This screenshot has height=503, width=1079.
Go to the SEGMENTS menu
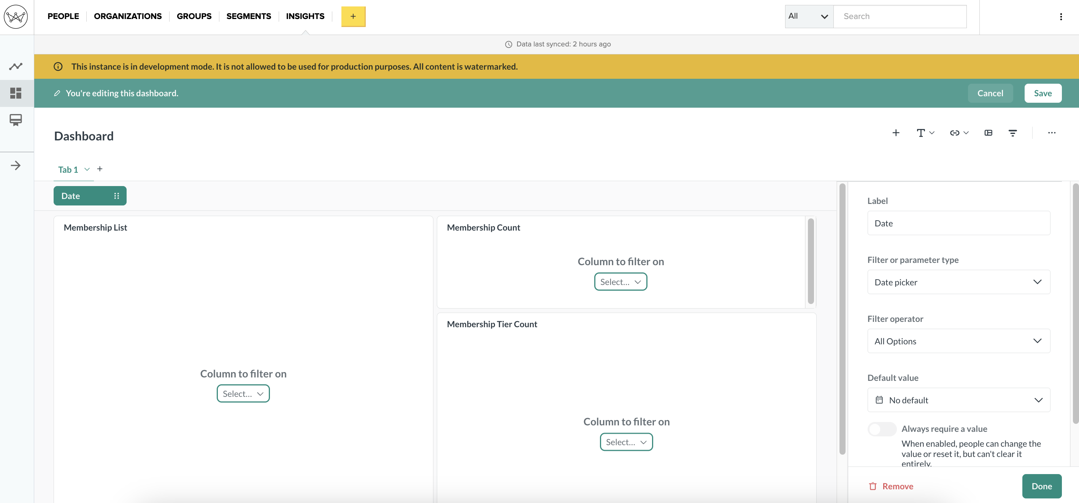(x=249, y=16)
